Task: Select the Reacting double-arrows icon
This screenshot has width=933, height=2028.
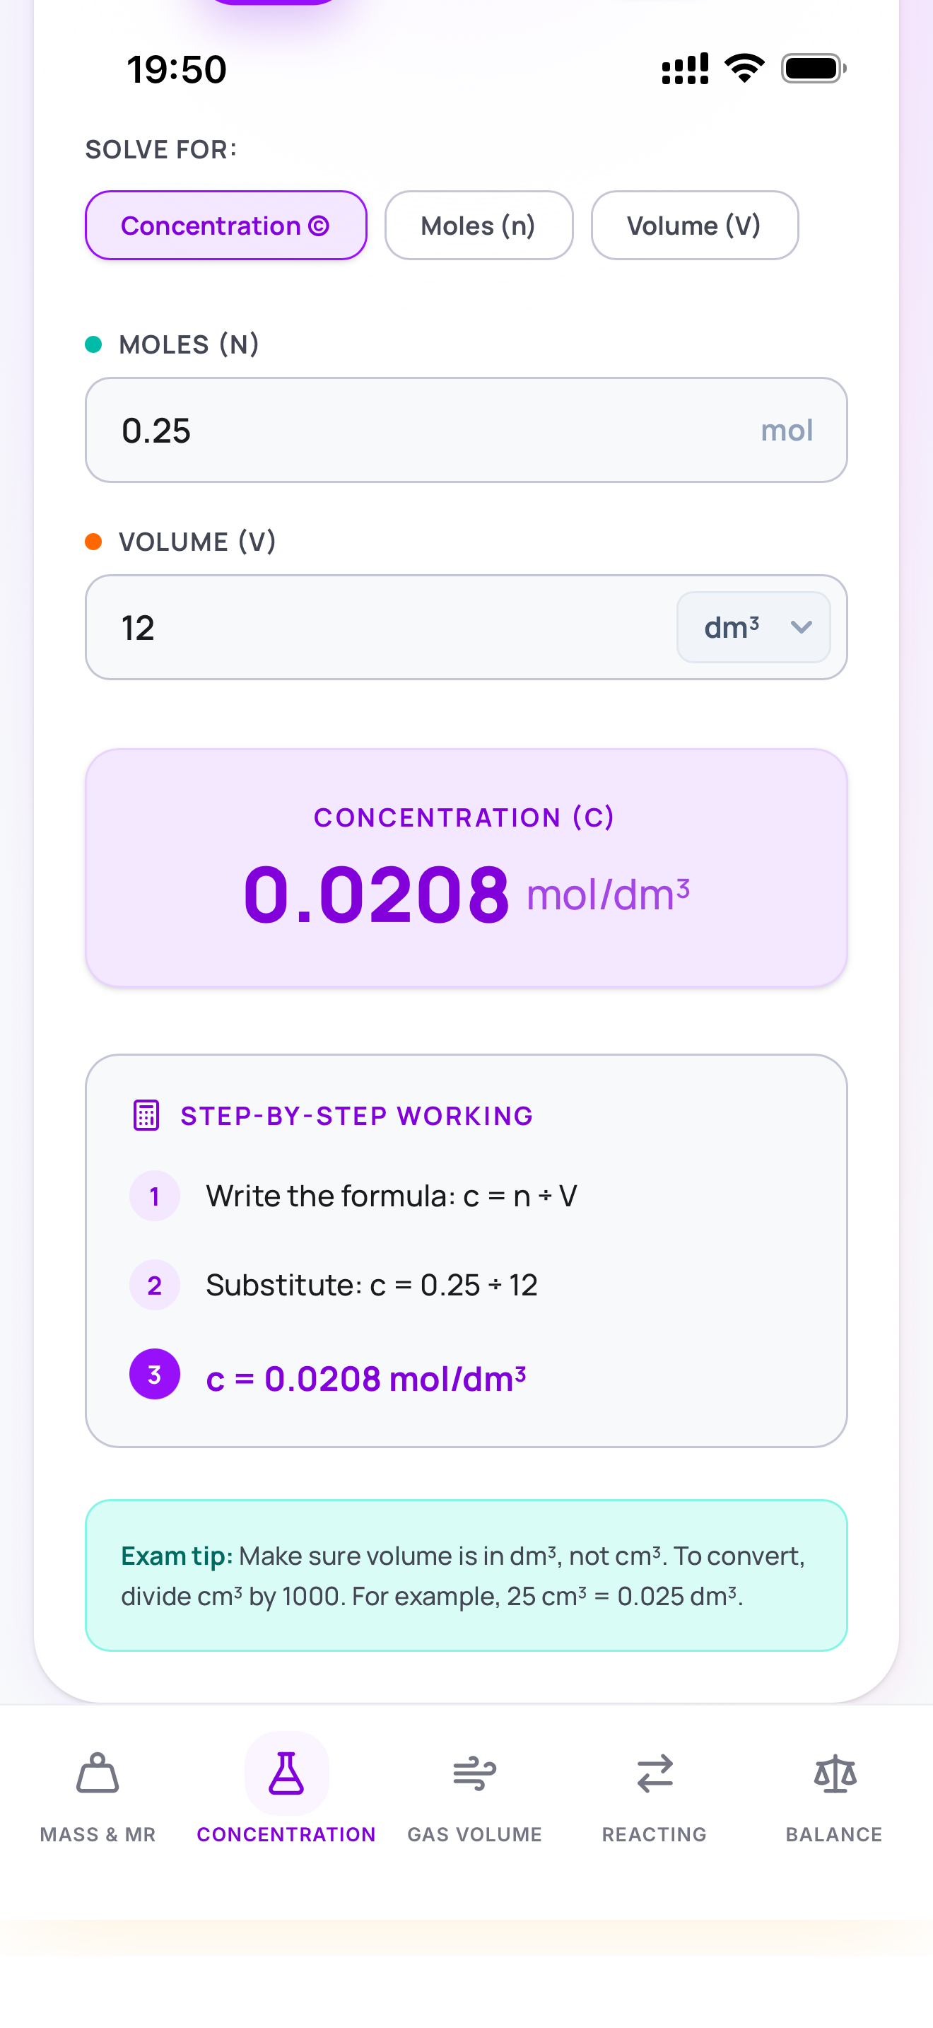Action: 654,1773
